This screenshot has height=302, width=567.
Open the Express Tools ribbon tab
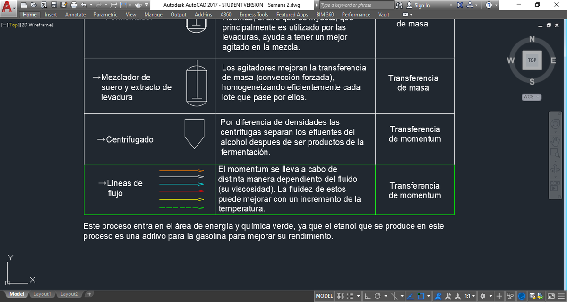[254, 15]
